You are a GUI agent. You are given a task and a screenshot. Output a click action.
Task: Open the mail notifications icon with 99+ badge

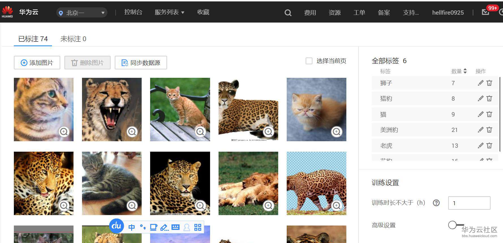click(x=486, y=12)
